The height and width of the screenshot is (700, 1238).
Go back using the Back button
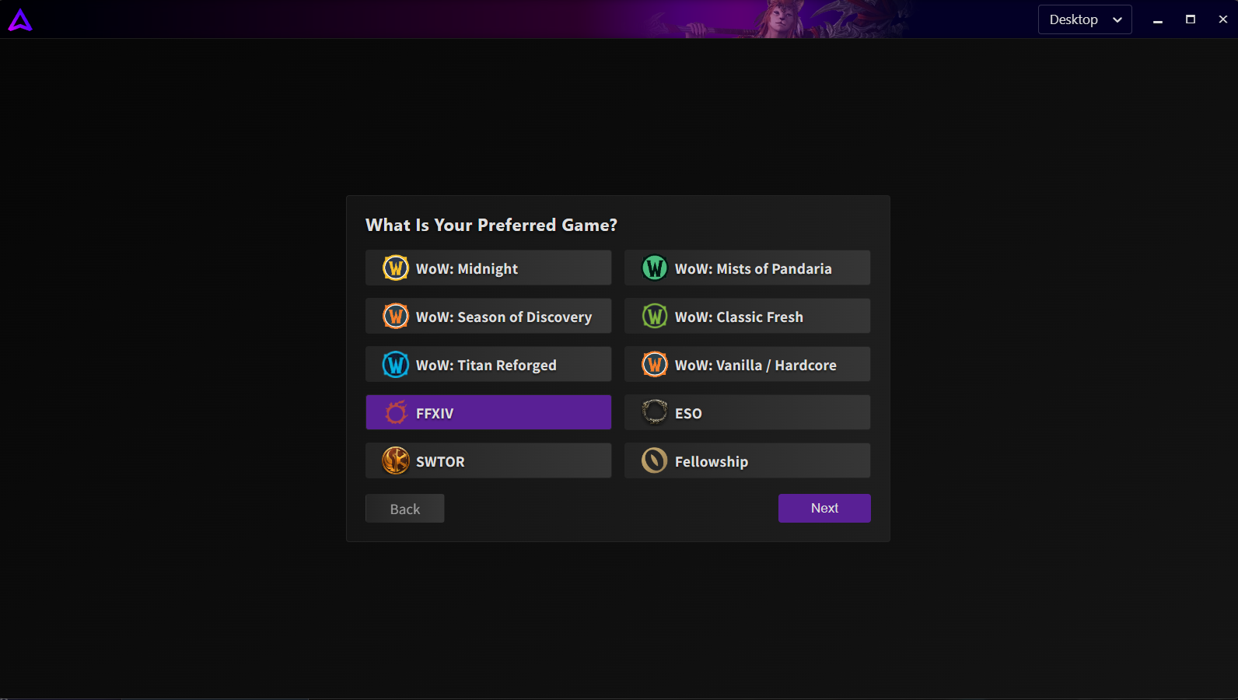click(x=404, y=509)
